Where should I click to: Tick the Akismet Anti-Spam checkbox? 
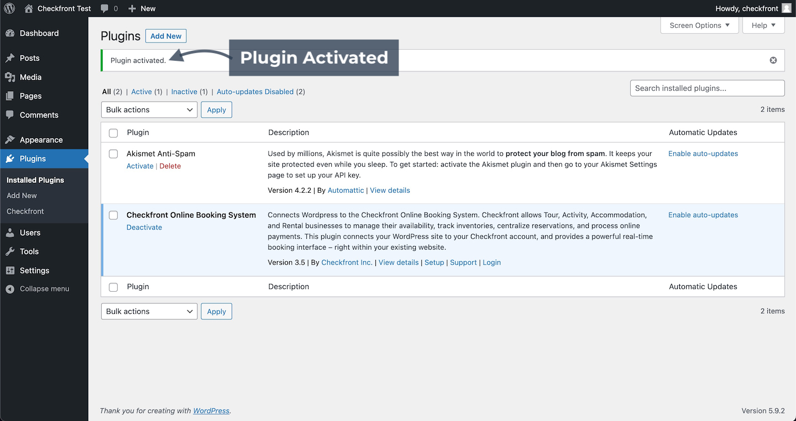pyautogui.click(x=113, y=154)
